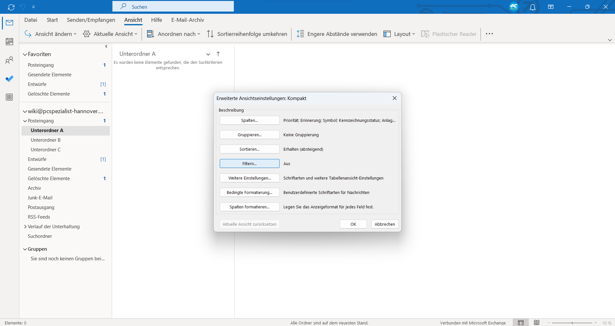The width and height of the screenshot is (615, 326).
Task: Expand Verlauf der Unterhaltung folder
Action: click(x=25, y=227)
